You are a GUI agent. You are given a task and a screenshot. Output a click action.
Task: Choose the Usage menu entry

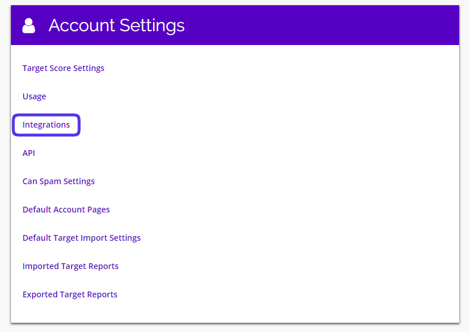[x=34, y=96]
